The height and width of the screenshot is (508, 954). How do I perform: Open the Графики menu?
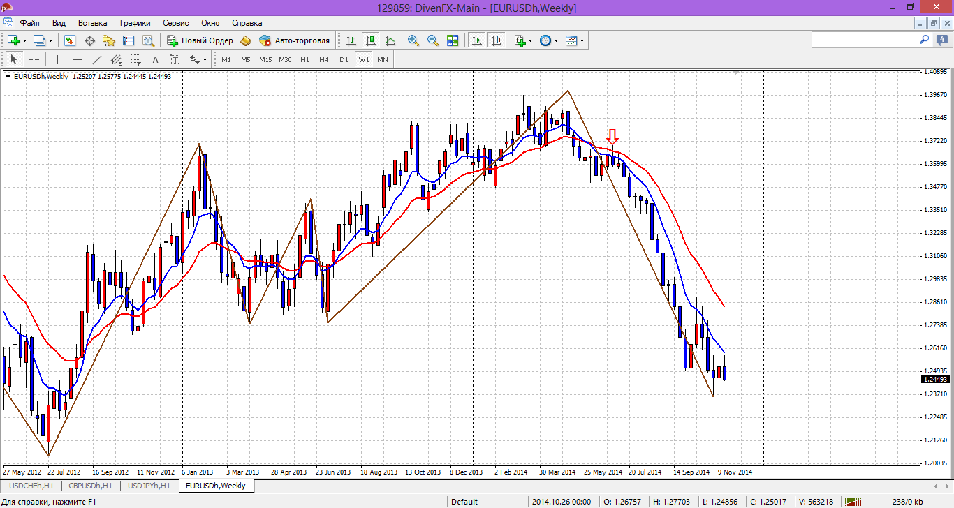[x=135, y=23]
